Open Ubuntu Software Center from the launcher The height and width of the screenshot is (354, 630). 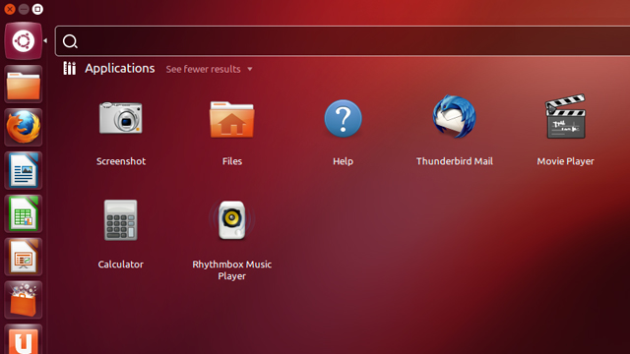pos(24,300)
